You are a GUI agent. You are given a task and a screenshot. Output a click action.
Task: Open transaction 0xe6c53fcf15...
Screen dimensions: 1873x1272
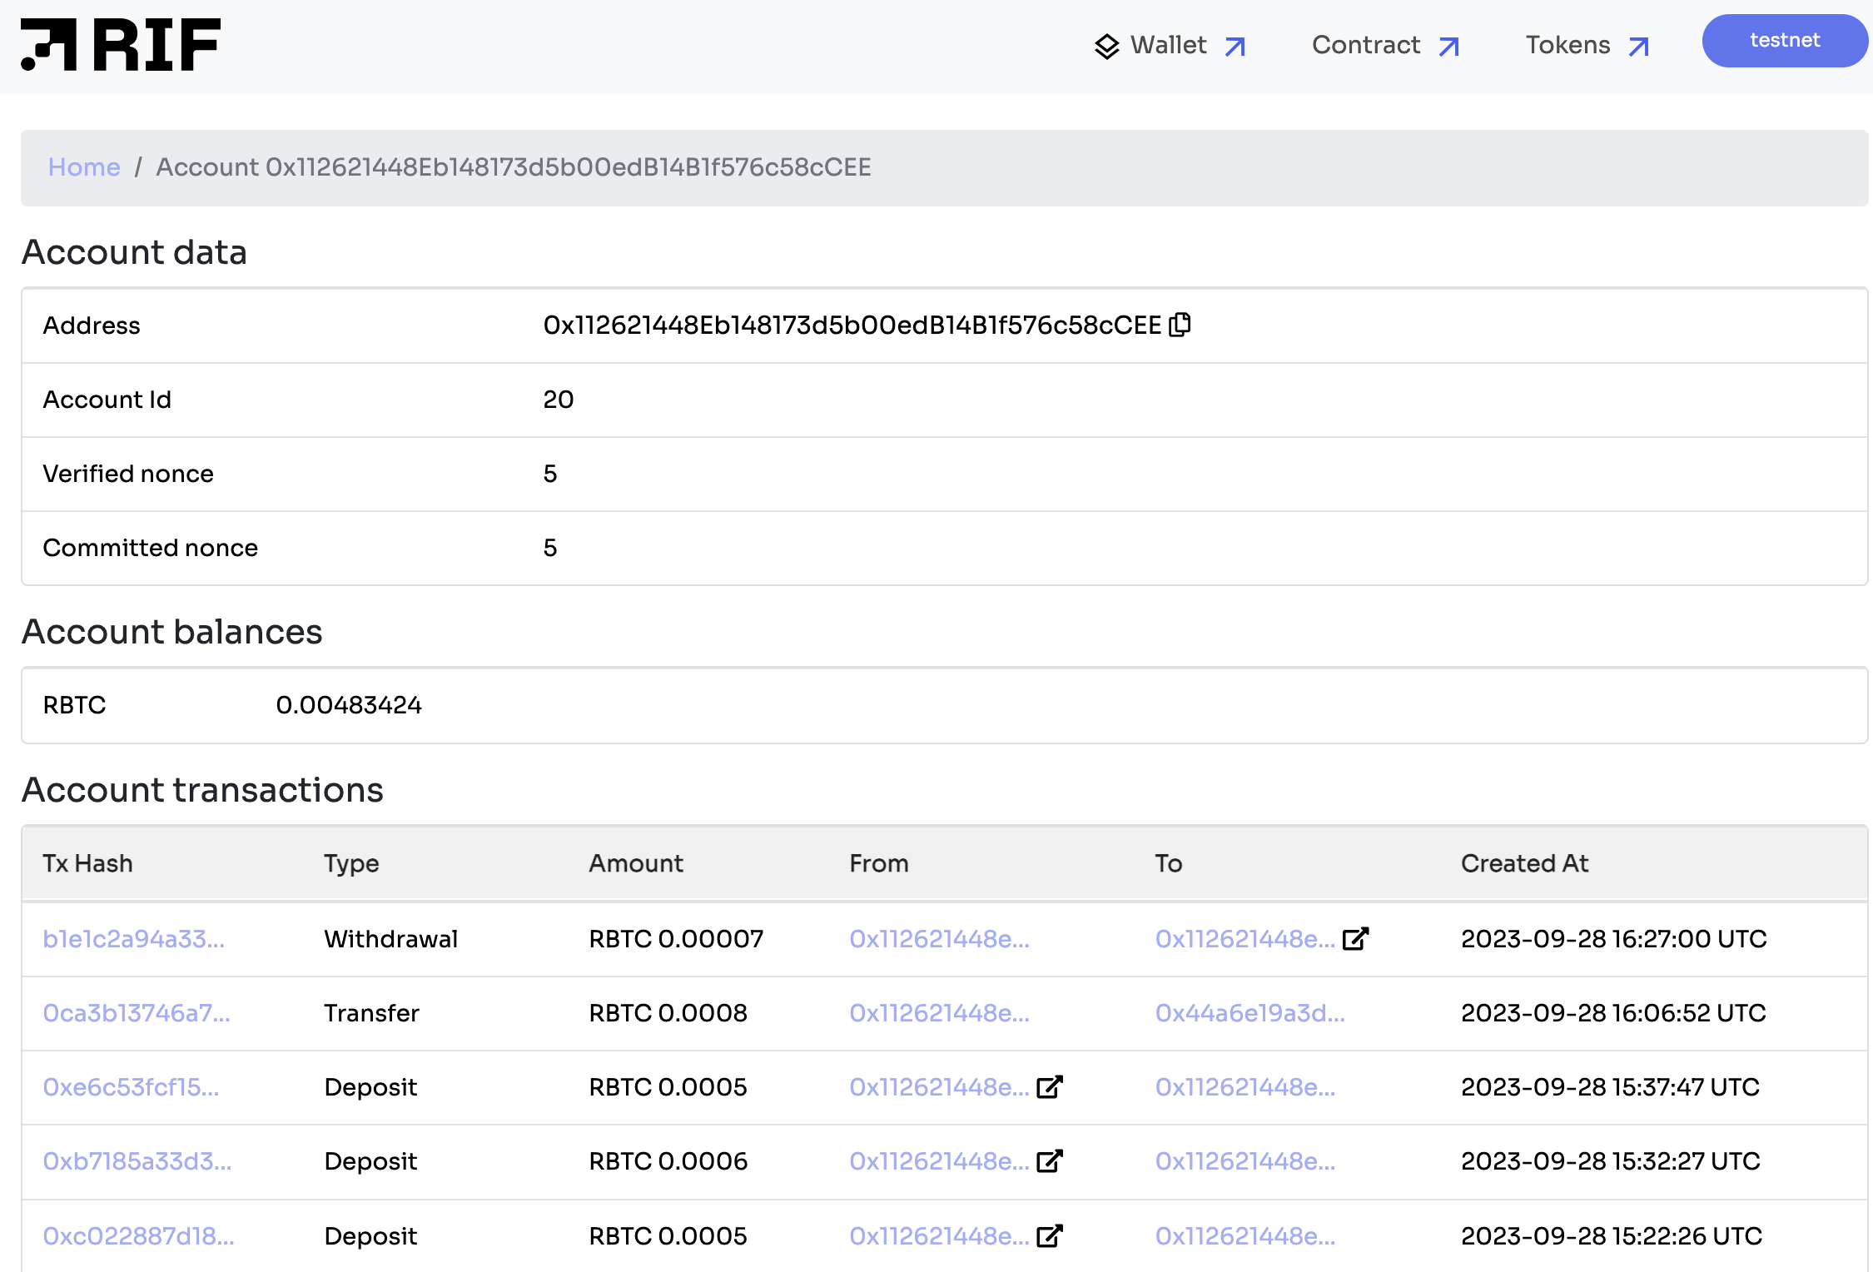(x=131, y=1087)
